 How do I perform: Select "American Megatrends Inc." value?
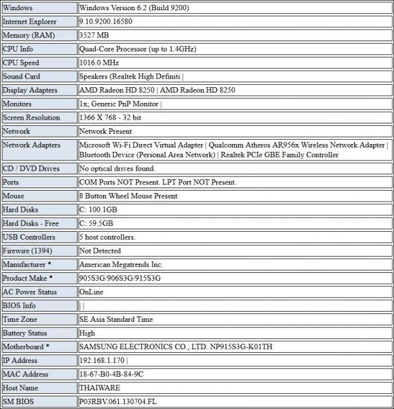pyautogui.click(x=121, y=265)
